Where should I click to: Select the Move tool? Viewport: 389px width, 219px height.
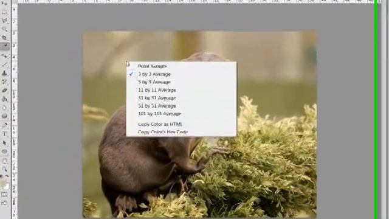point(4,4)
